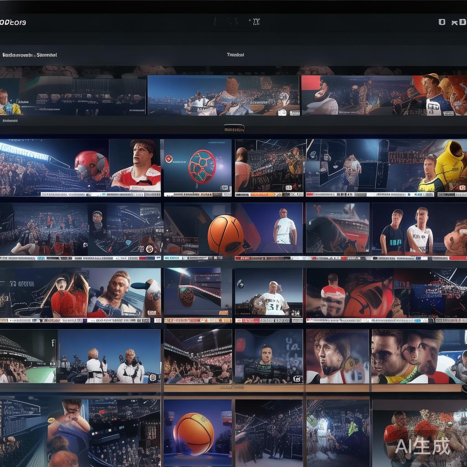Switch to the center tab in the header row
This screenshot has height=467, width=467.
coord(235,55)
